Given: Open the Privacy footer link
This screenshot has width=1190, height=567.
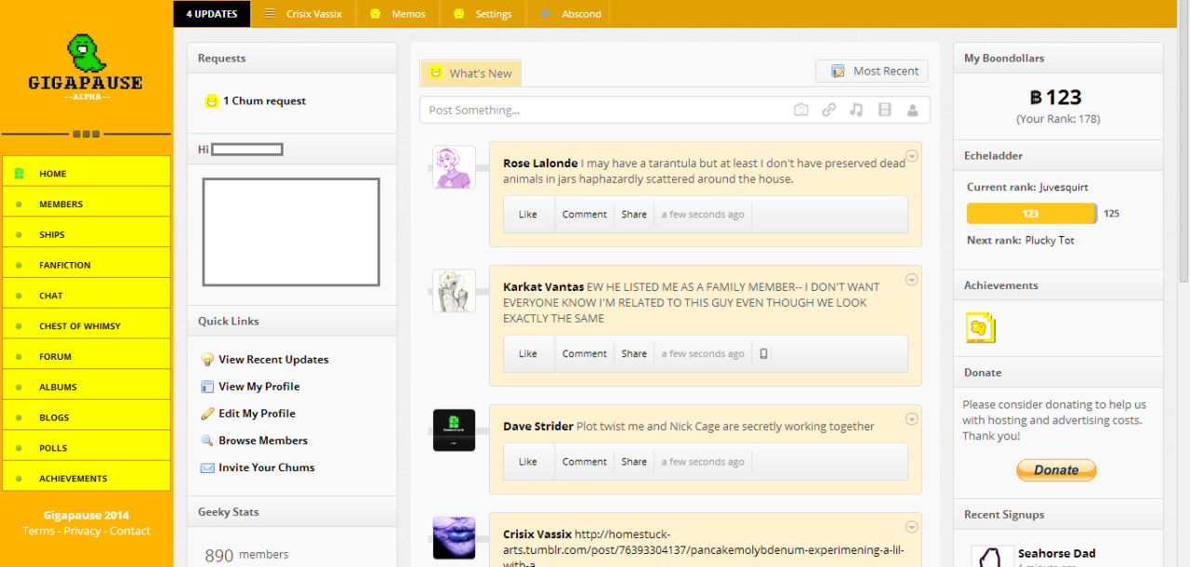Looking at the screenshot, I should [x=82, y=531].
